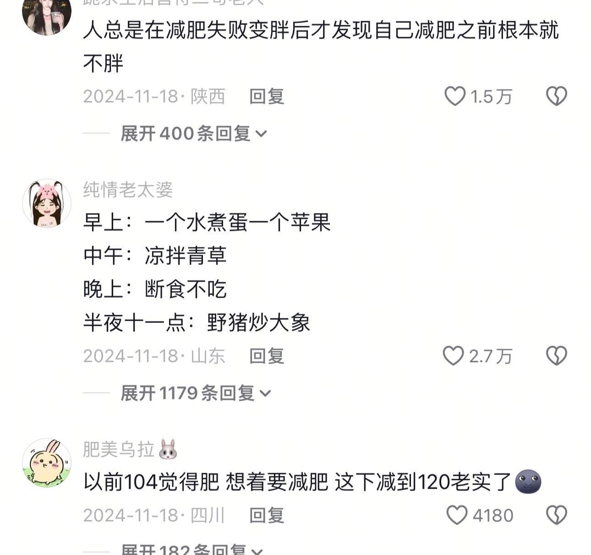This screenshot has height=555, width=591.
Task: Reply to 纯情老太婆's 山东 comment
Action: point(267,356)
